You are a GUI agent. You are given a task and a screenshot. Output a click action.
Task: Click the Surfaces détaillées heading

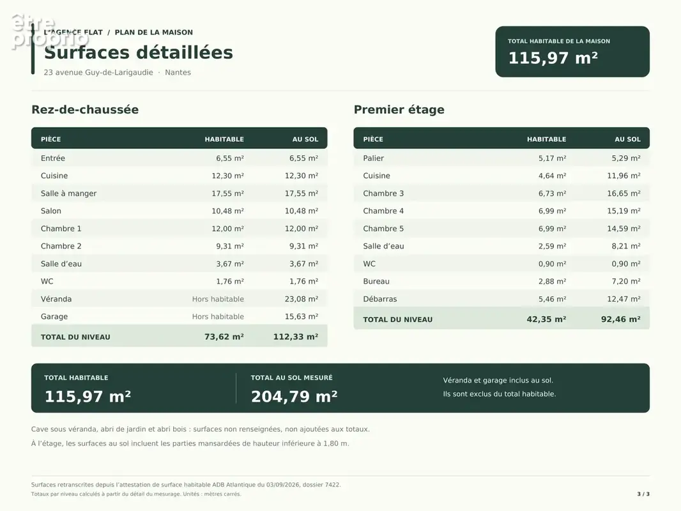click(x=139, y=52)
